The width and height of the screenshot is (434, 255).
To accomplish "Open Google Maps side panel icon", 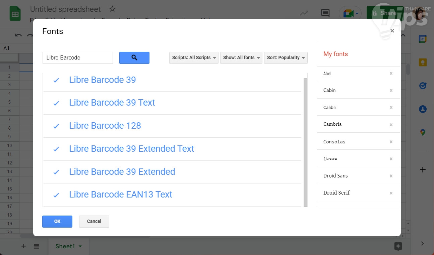I will 423,133.
